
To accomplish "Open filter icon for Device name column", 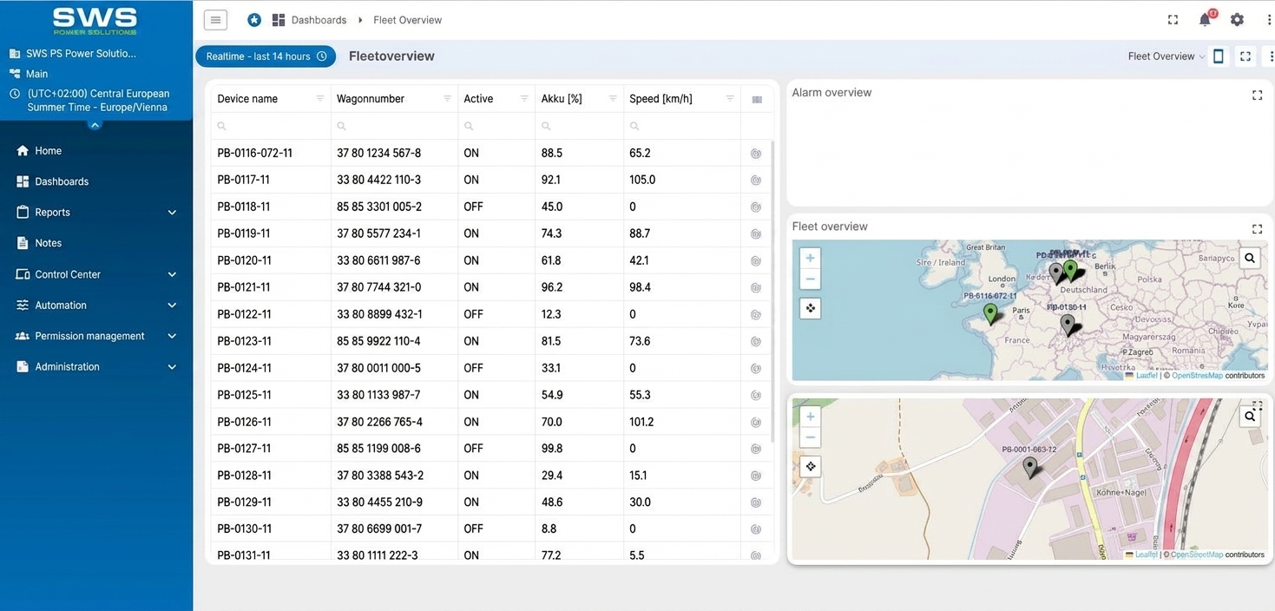I will pos(319,99).
